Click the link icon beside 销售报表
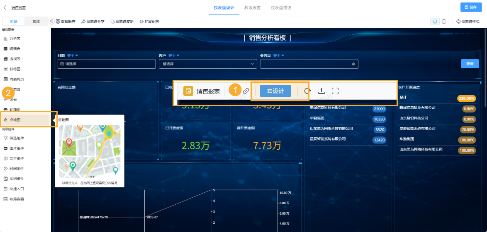 pyautogui.click(x=246, y=91)
